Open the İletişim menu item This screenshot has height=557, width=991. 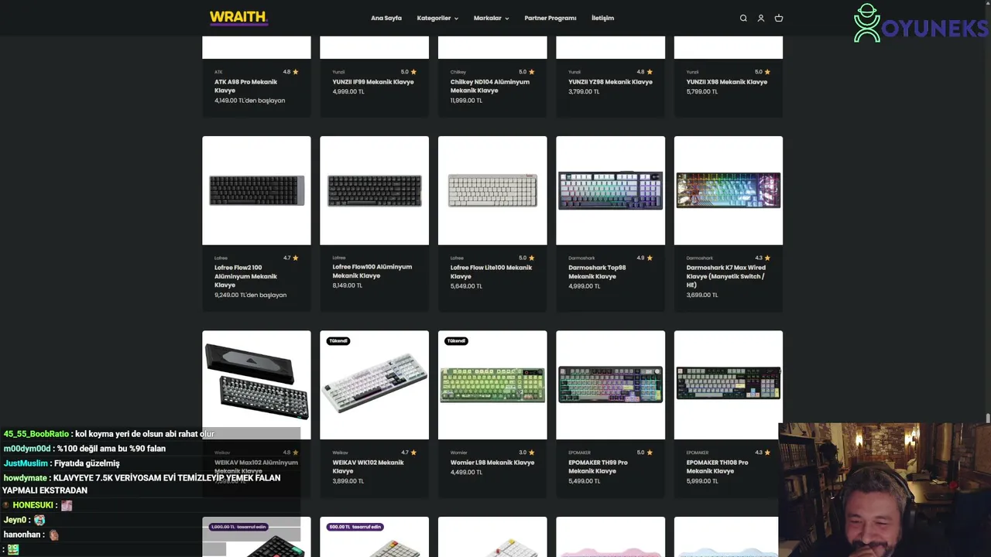602,18
